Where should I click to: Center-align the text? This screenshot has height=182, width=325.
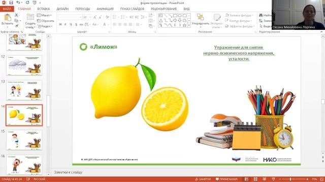pyautogui.click(x=120, y=24)
